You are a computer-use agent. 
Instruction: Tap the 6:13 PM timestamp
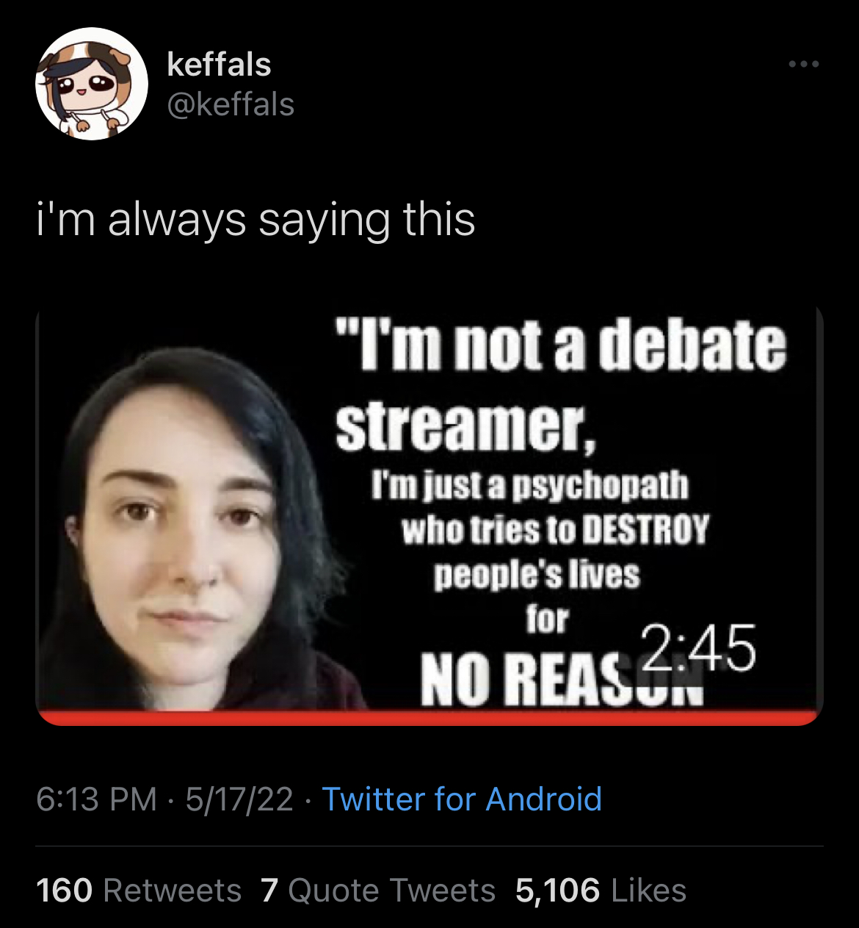click(96, 799)
